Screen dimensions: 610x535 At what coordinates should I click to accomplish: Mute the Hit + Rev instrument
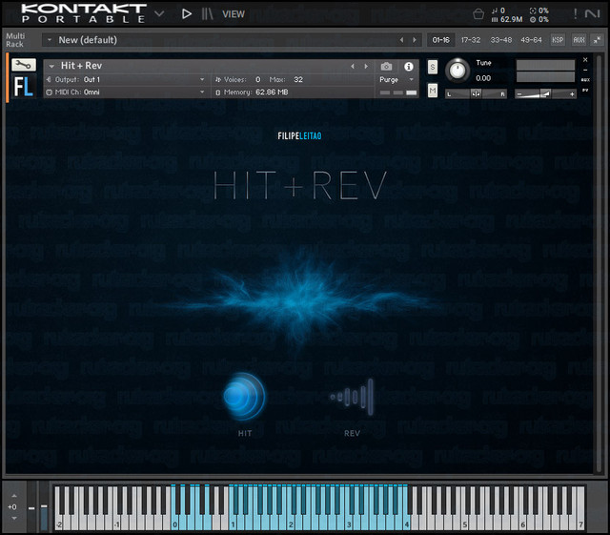click(x=433, y=91)
